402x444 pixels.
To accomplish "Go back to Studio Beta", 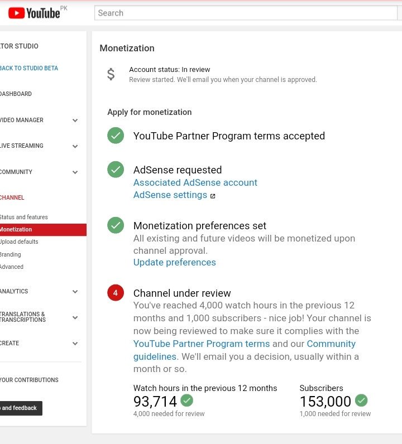I will click(29, 68).
